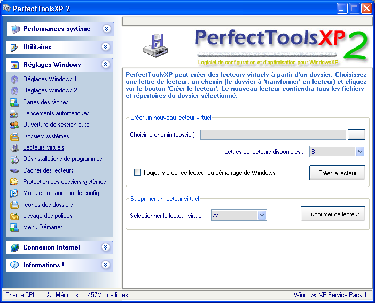Click the Charge CPU status text
This screenshot has height=303, width=375.
(x=28, y=295)
